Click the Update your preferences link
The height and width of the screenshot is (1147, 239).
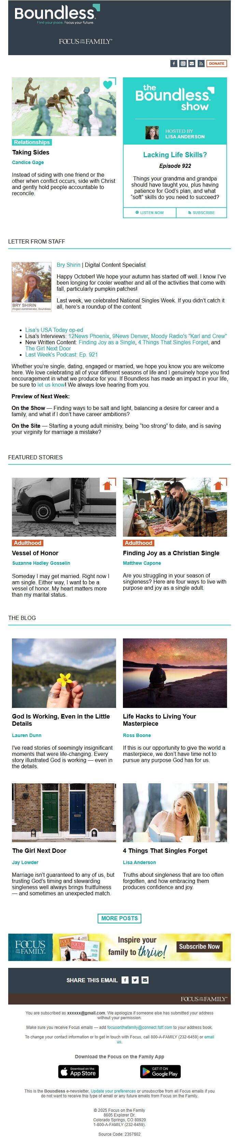113,1091
